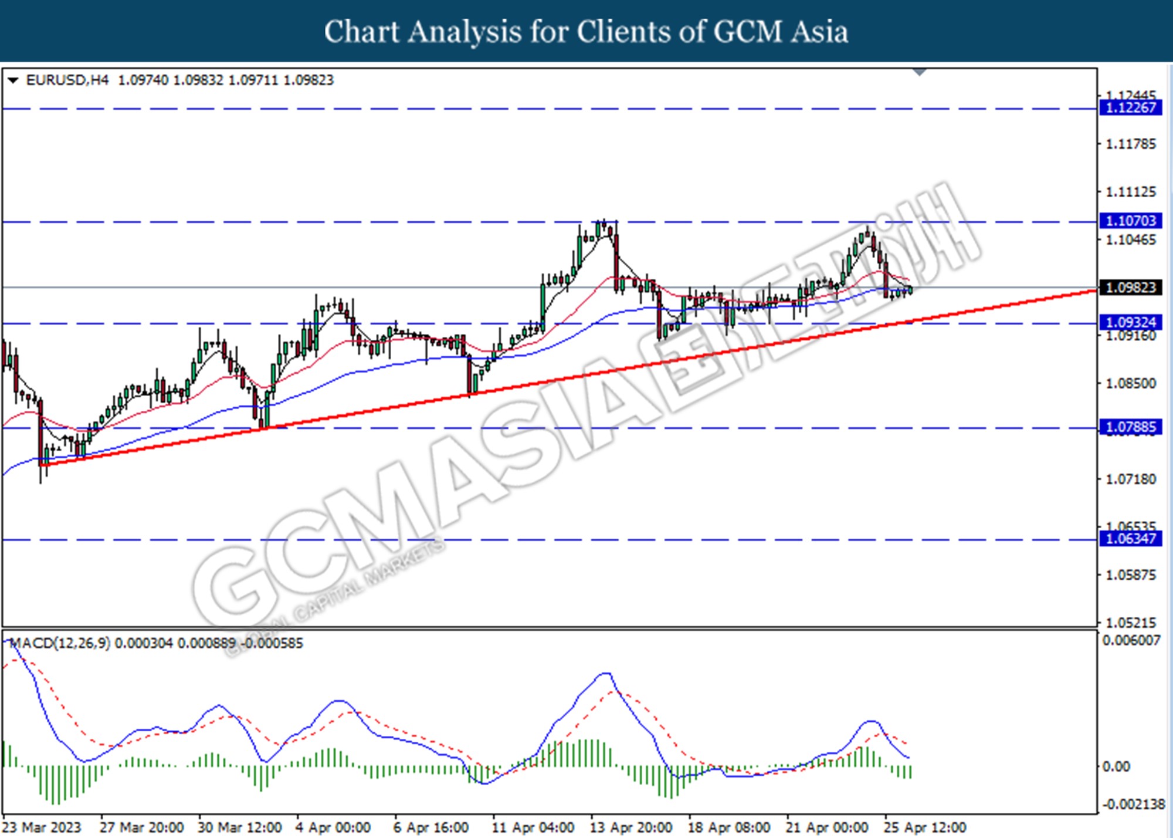
Task: Click the 21 Apr 00:00 time label
Action: point(827,827)
